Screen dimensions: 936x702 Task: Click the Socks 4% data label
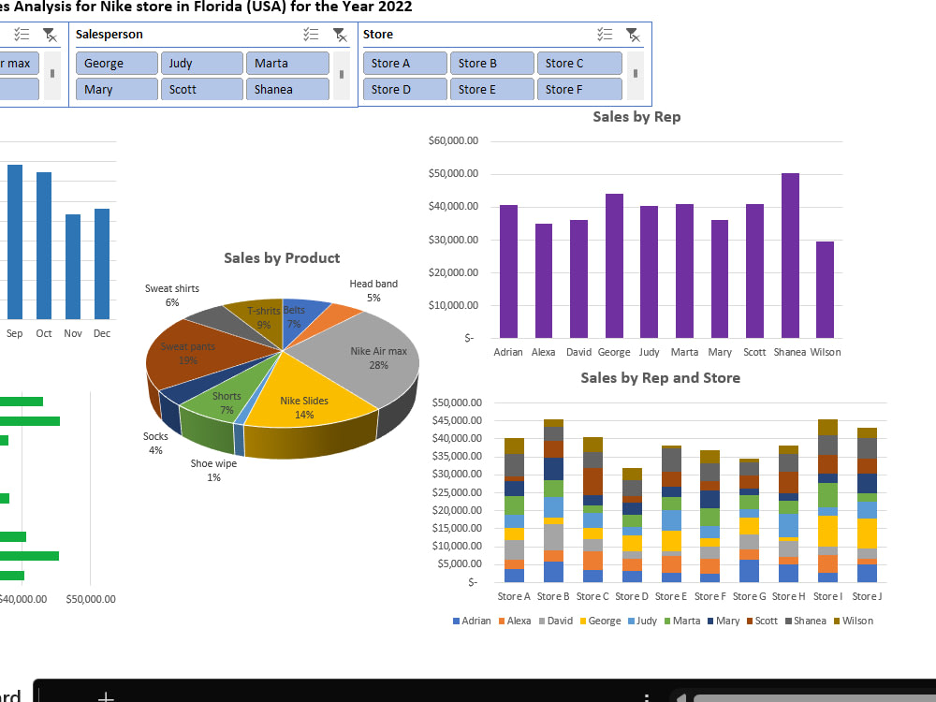[x=155, y=443]
